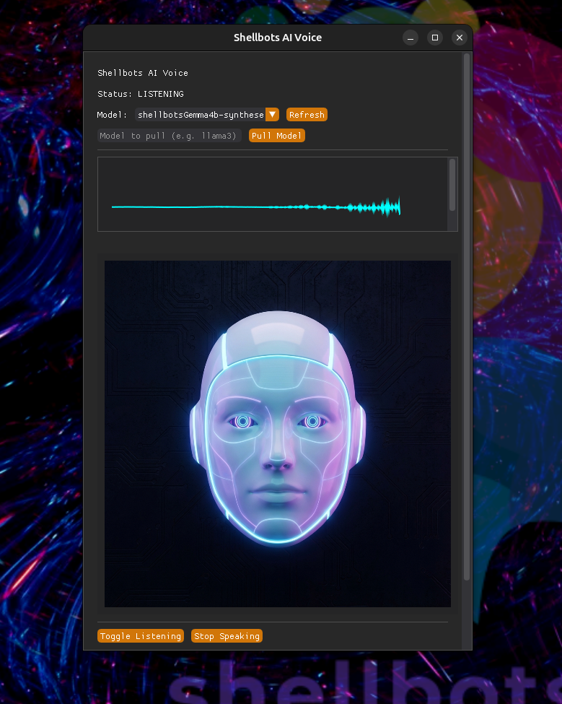Screen dimensions: 562x704
Task: Click the title bar text 'Shellbots AI Voice'
Action: pyautogui.click(x=278, y=38)
